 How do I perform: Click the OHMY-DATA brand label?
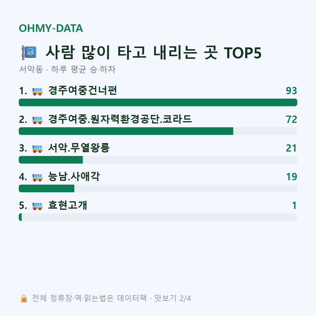(51, 28)
